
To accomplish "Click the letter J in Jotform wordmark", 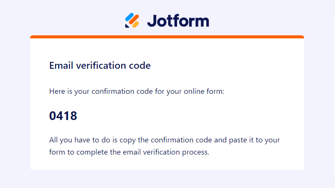I will click(x=151, y=21).
